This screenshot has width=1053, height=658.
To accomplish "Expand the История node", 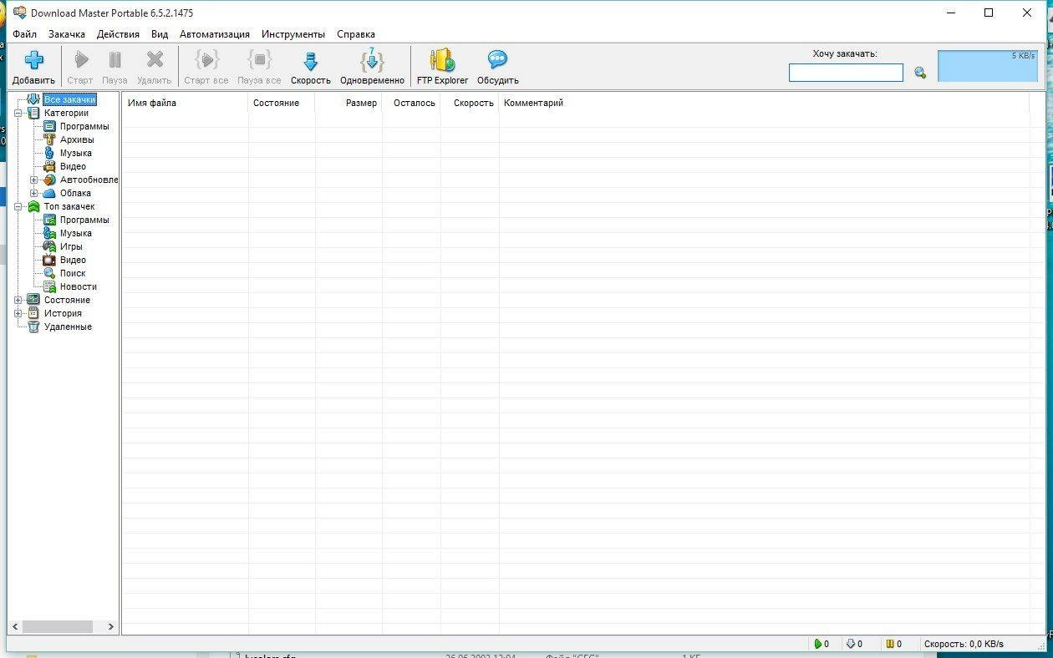I will point(18,313).
